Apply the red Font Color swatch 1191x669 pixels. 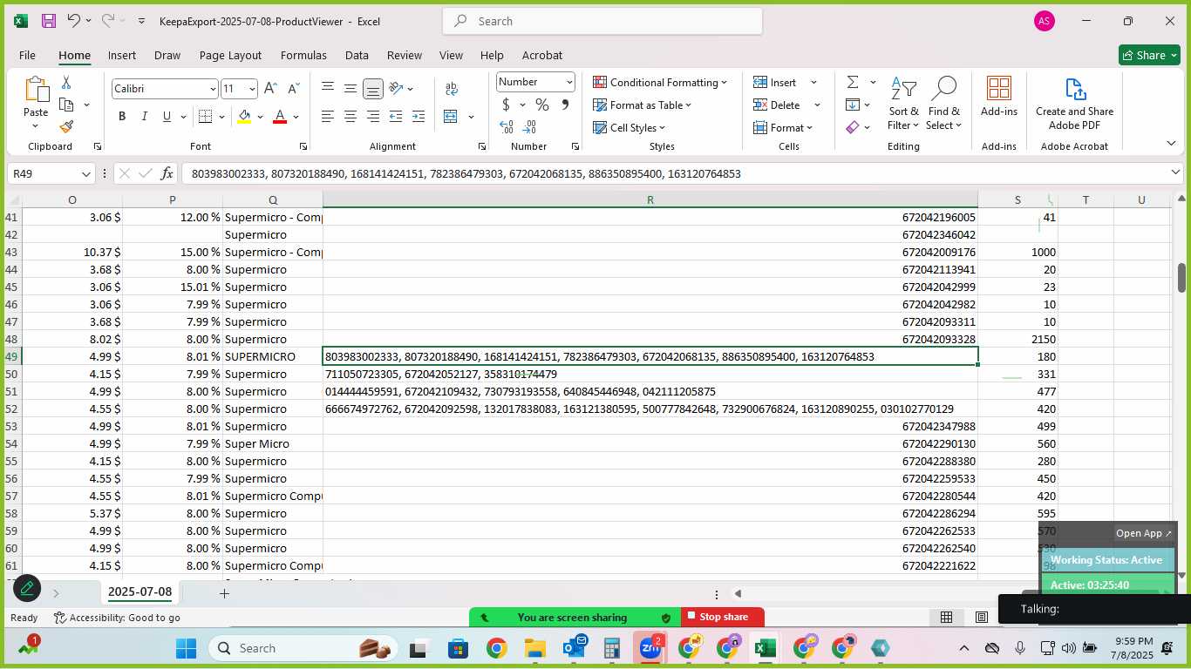(x=280, y=117)
